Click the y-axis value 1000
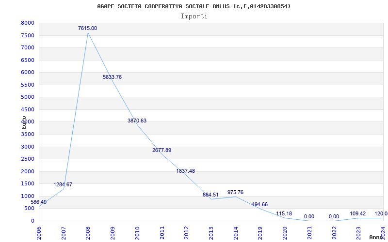The height and width of the screenshot is (242, 388). pos(28,197)
